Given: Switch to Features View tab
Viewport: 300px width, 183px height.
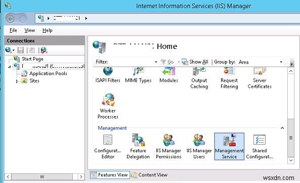Looking at the screenshot, I should (x=110, y=175).
